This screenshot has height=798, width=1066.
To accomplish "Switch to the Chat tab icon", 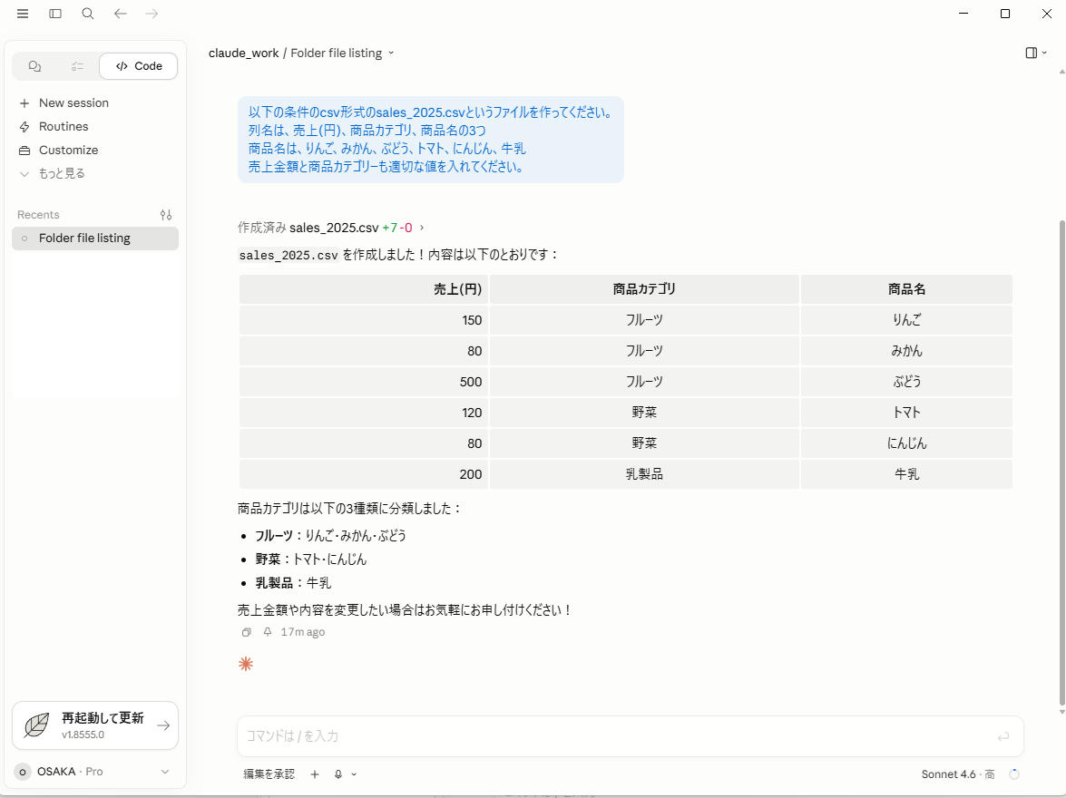I will pos(34,66).
